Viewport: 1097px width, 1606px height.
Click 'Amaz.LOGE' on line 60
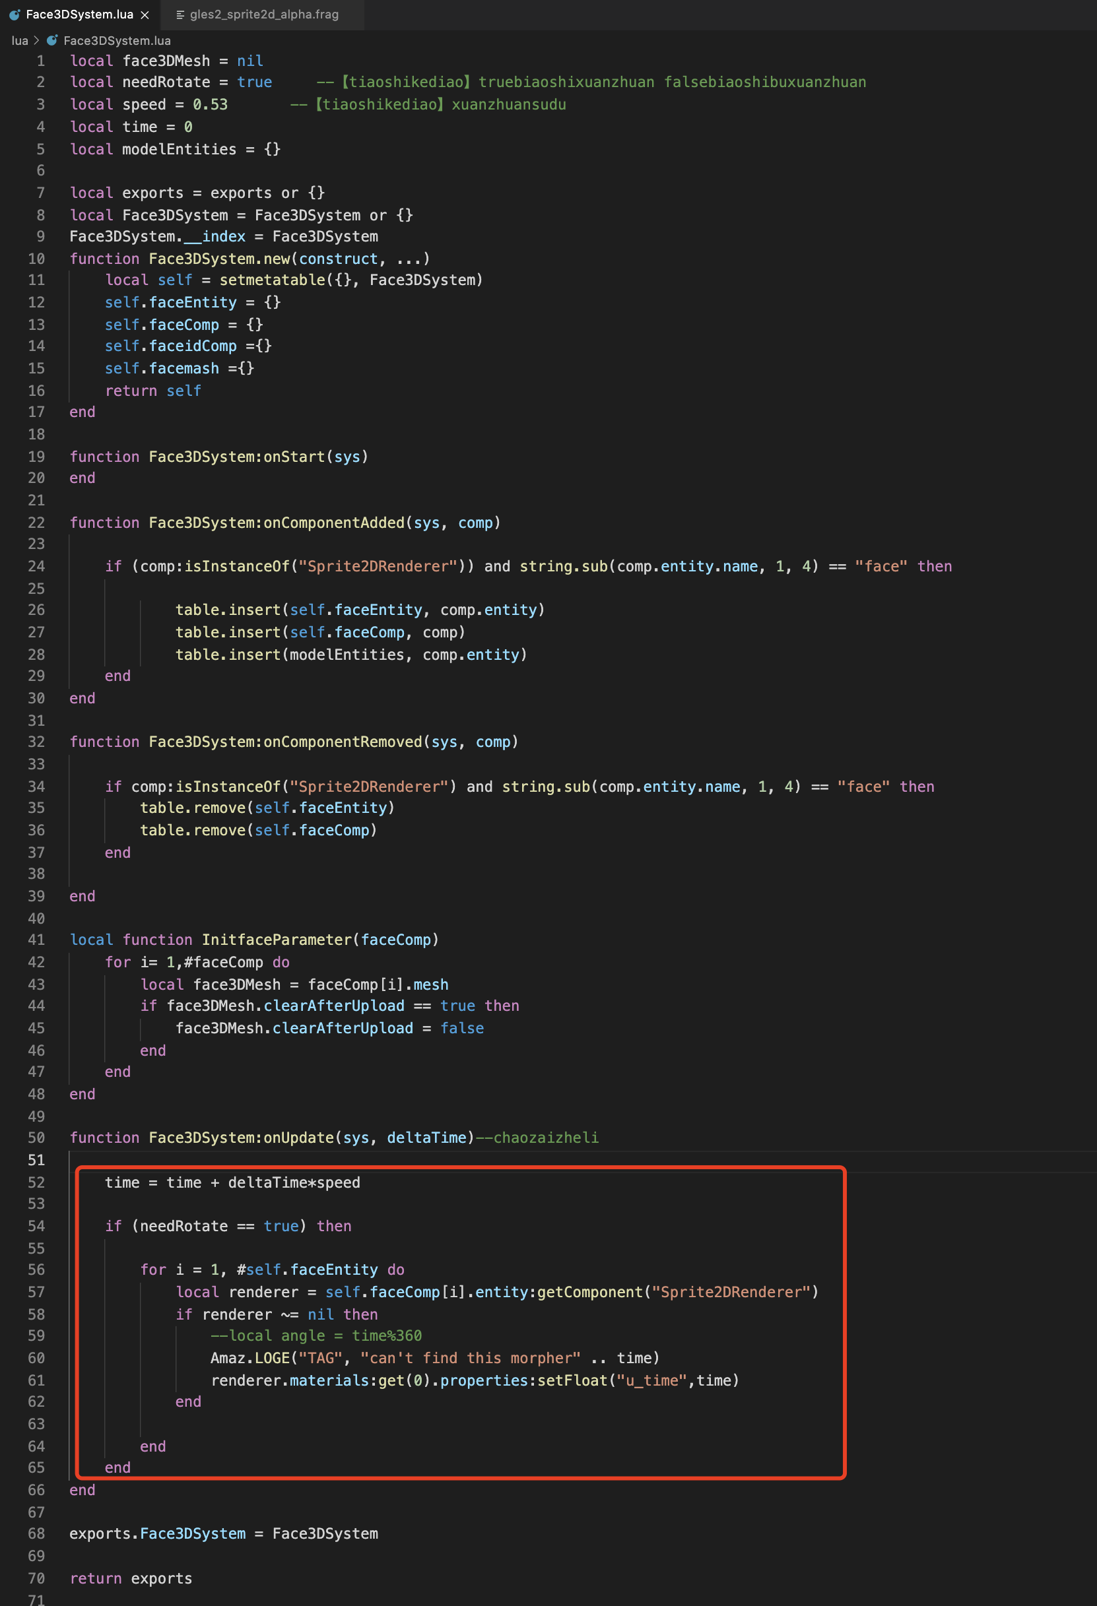[x=250, y=1358]
